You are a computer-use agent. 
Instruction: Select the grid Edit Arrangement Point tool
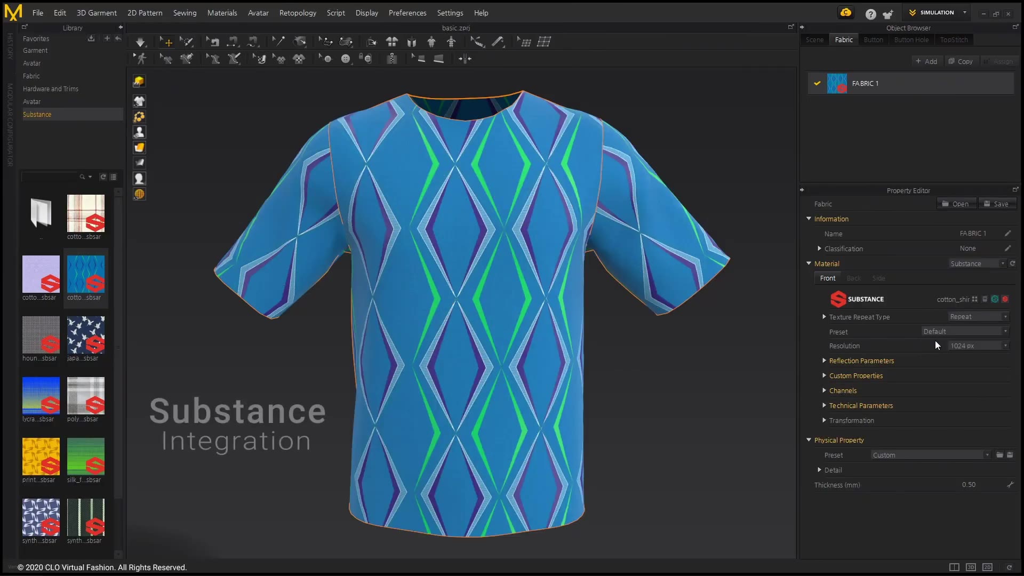pos(524,42)
